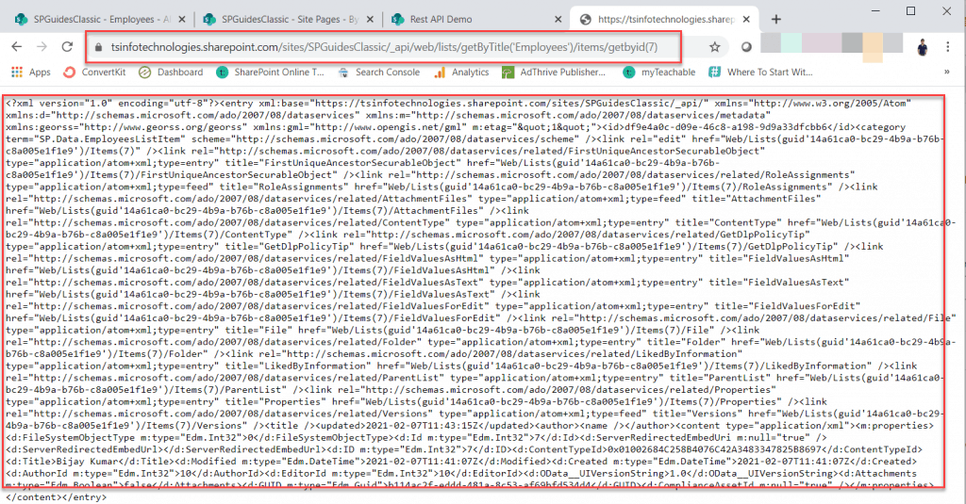Switch to the Rest API Demo tab
Image resolution: width=966 pixels, height=504 pixels.
tap(475, 19)
